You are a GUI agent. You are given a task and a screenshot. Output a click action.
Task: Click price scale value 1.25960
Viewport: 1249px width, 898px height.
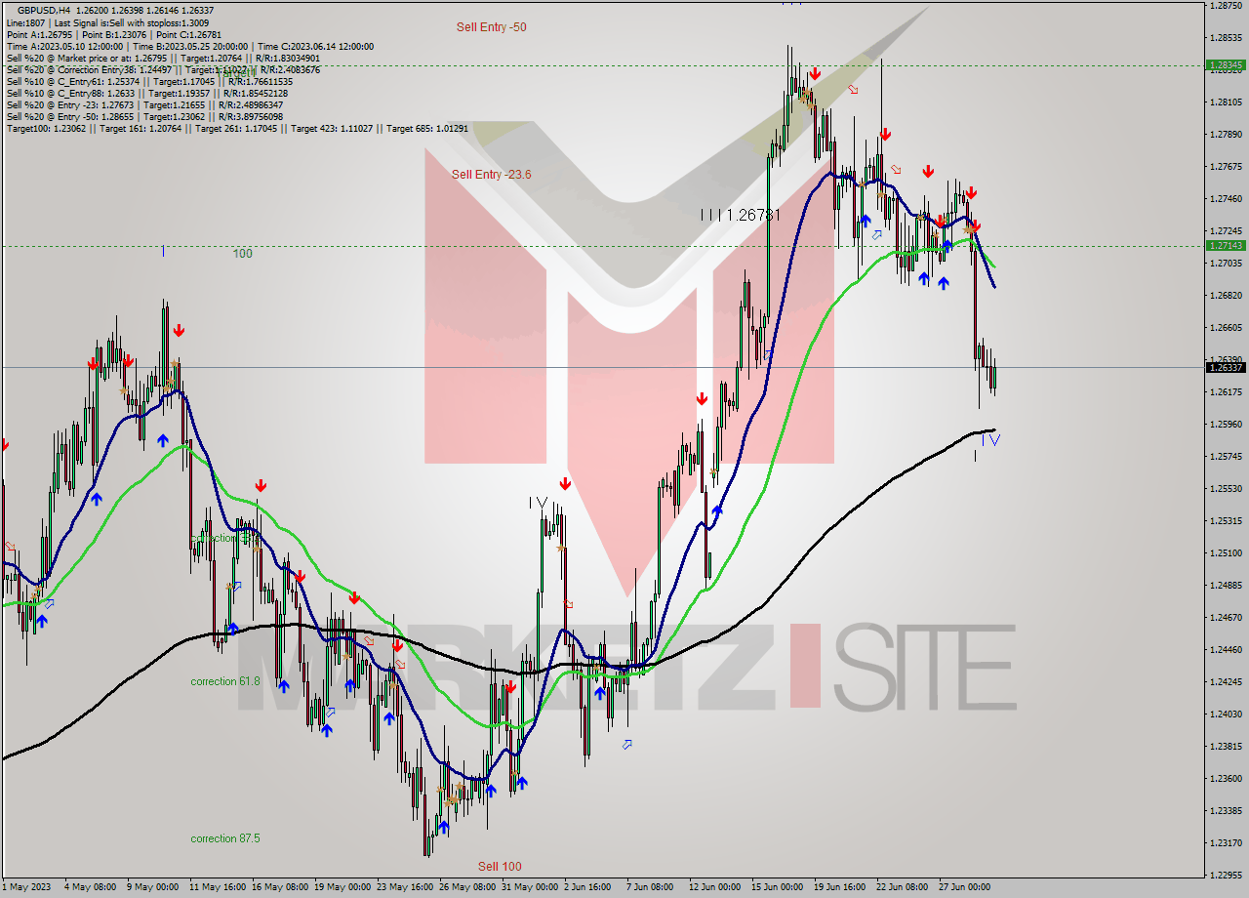pos(1226,425)
